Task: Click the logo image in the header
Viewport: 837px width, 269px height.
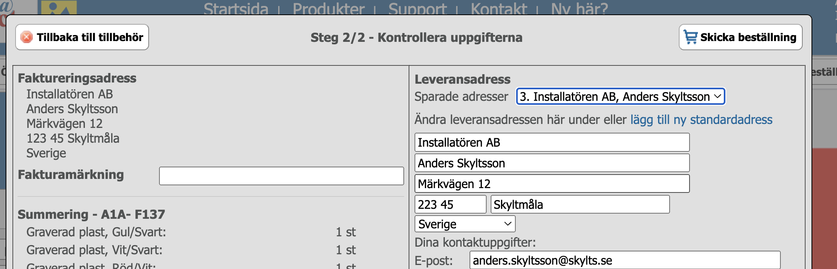Action: [59, 8]
